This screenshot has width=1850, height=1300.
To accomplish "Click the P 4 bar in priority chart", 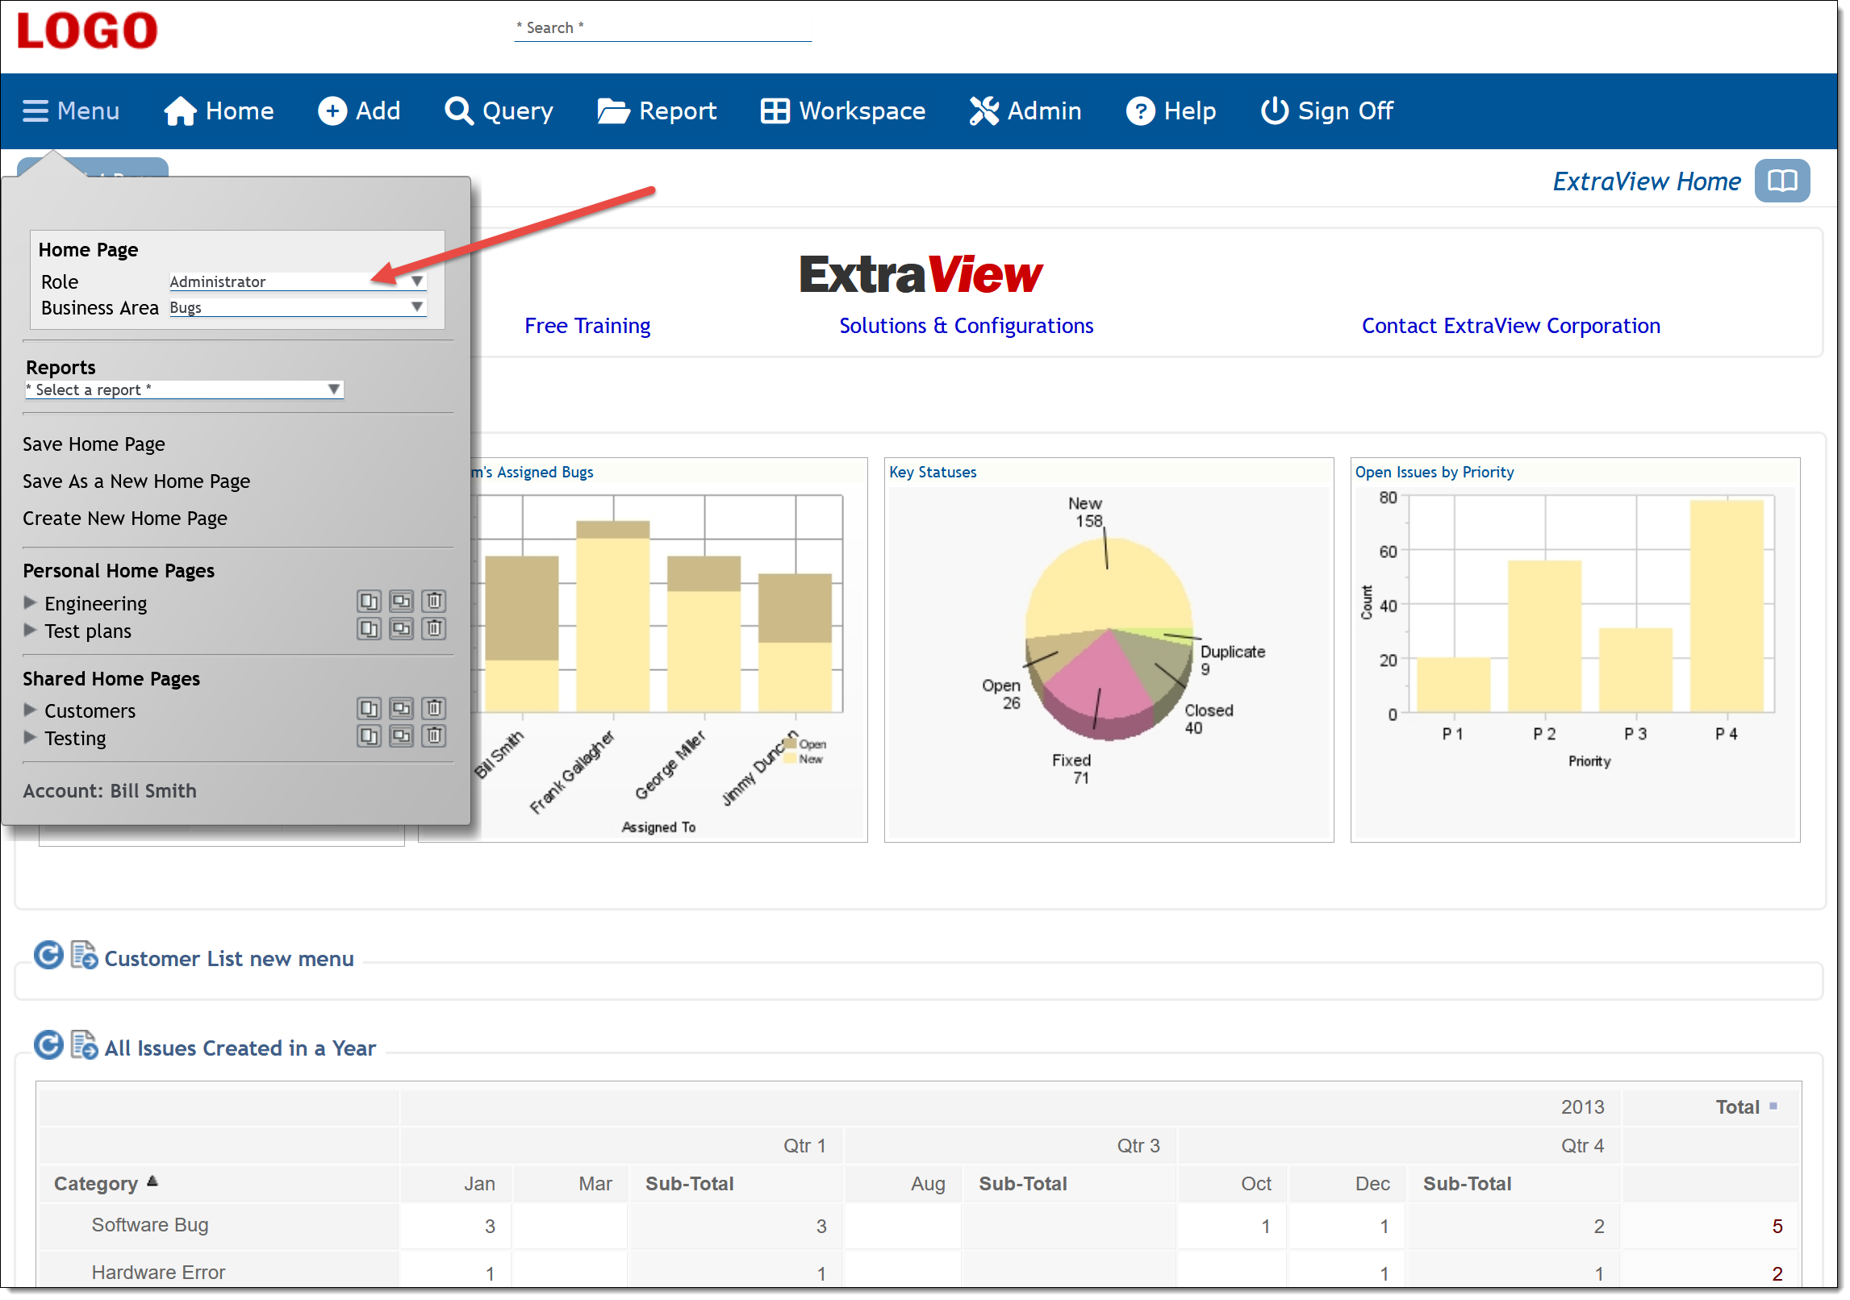I will 1727,606.
